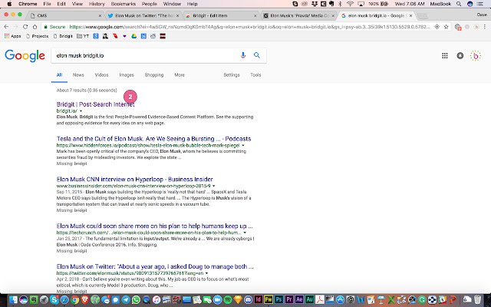Screen dimensions: 491x307
Task: Open the Apps bookmarks shortcut
Action: [12, 36]
